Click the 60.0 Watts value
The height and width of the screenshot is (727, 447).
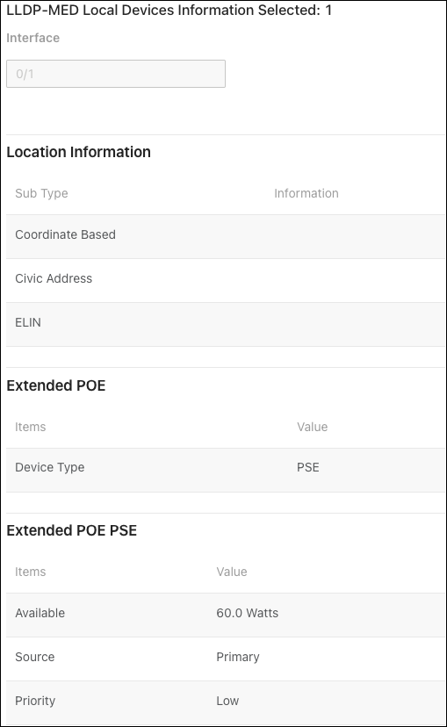(248, 613)
